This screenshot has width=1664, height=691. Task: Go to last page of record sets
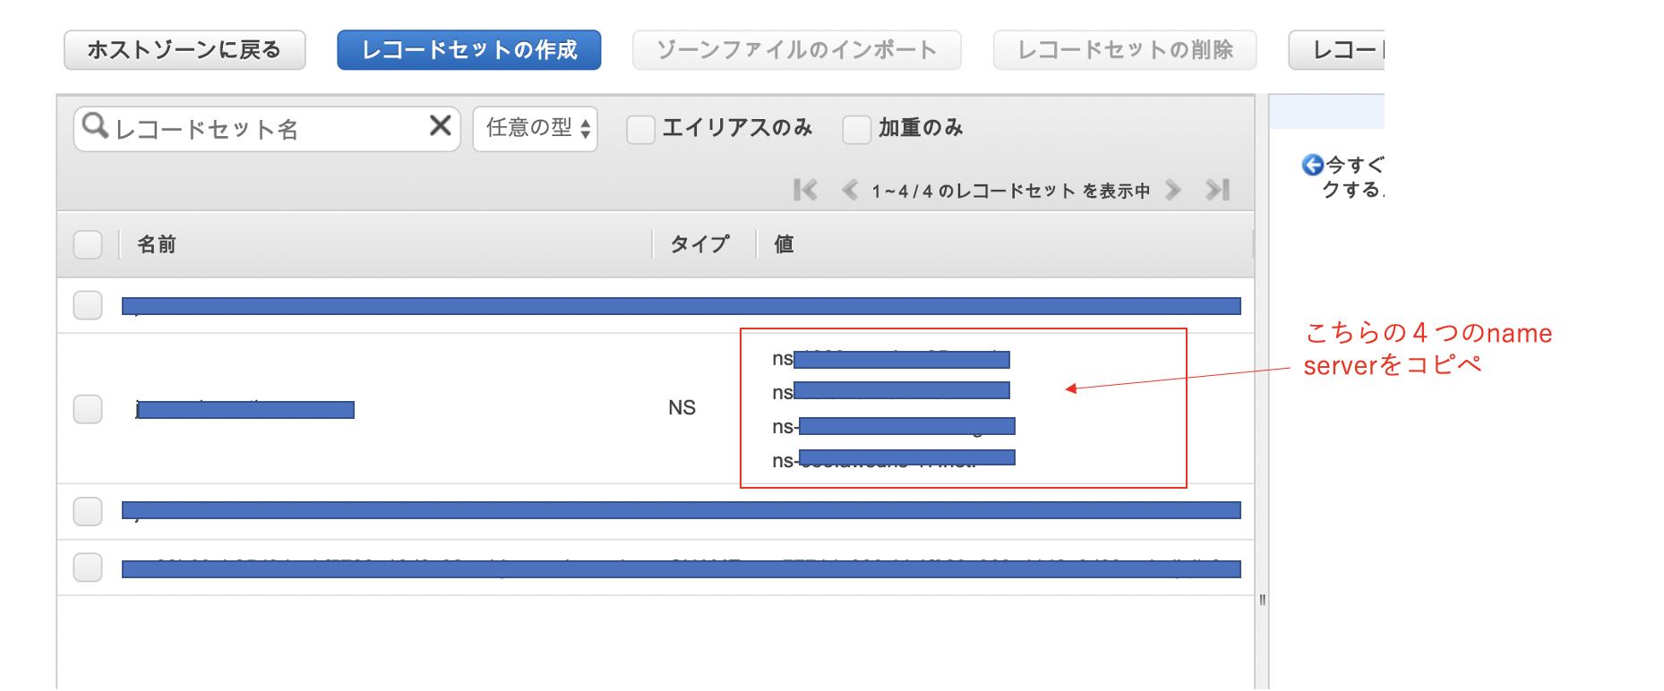pyautogui.click(x=1217, y=190)
